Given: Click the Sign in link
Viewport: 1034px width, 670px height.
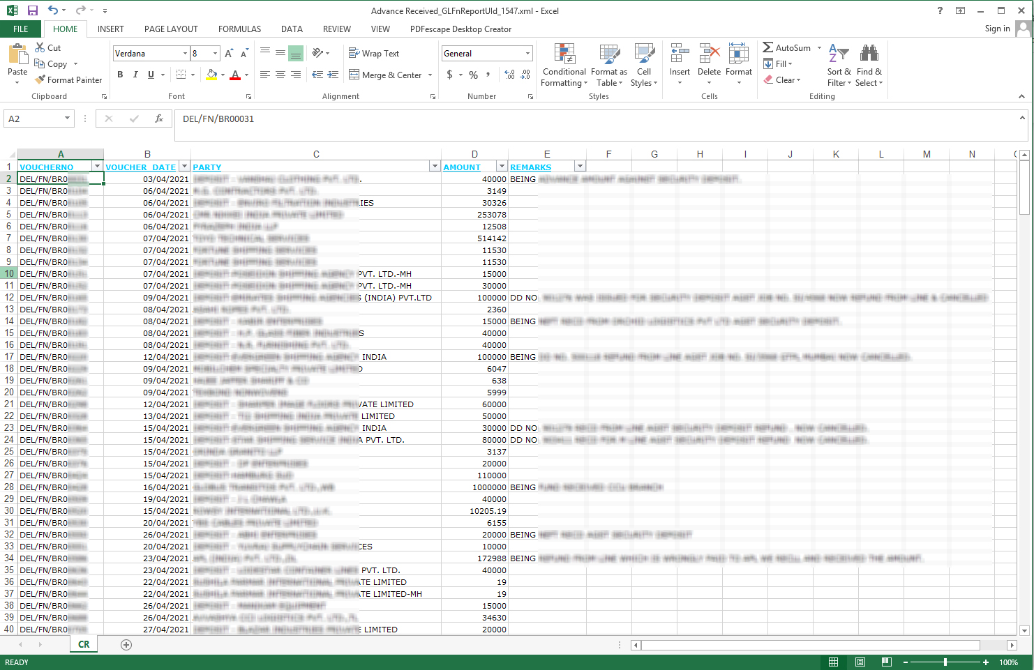Looking at the screenshot, I should tap(997, 29).
